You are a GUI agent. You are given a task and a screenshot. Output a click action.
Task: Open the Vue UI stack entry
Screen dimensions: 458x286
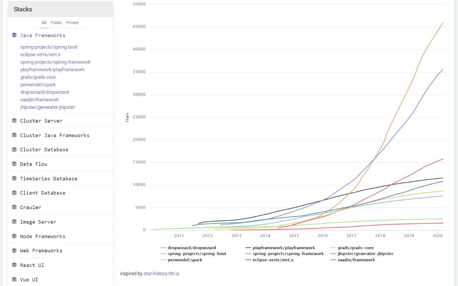(x=29, y=280)
